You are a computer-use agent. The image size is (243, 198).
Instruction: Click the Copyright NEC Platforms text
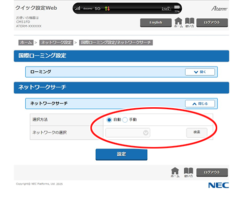pyautogui.click(x=39, y=184)
